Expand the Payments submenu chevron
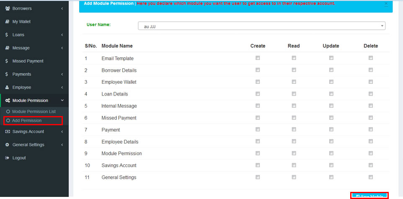403x199 pixels. tap(62, 75)
